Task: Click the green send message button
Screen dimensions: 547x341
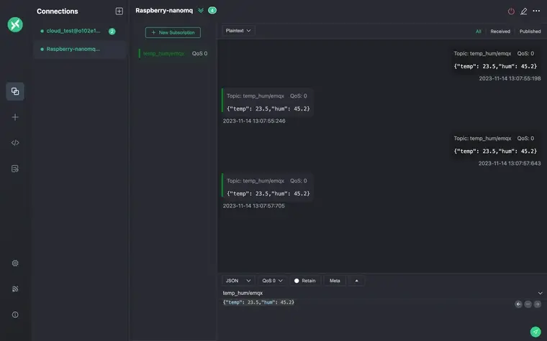Action: pos(535,331)
